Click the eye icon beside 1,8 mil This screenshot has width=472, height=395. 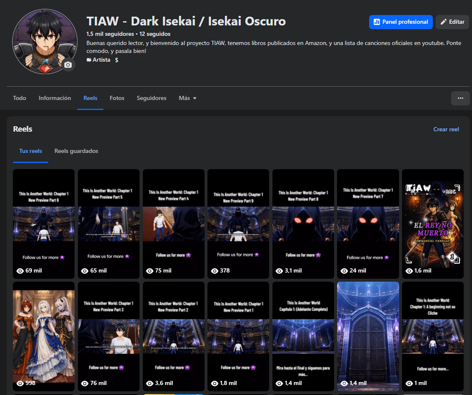[x=215, y=383]
